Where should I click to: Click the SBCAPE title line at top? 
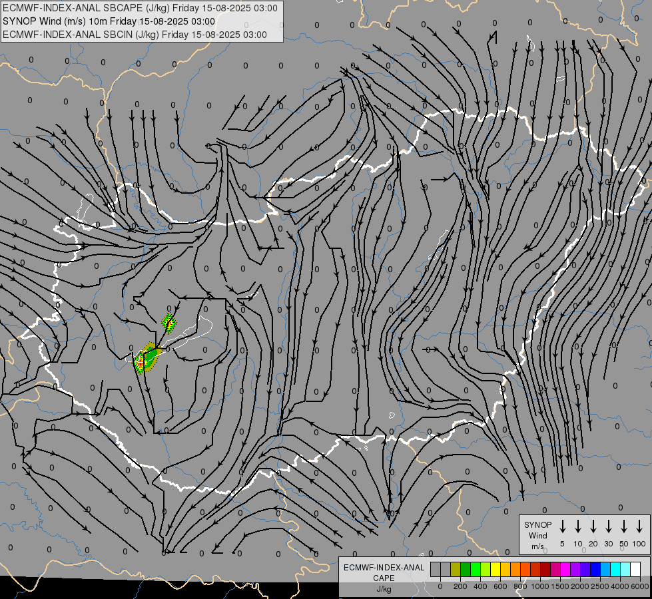tap(140, 8)
